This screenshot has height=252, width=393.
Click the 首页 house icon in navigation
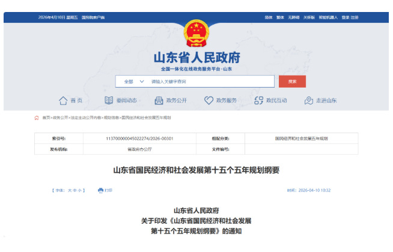63,100
